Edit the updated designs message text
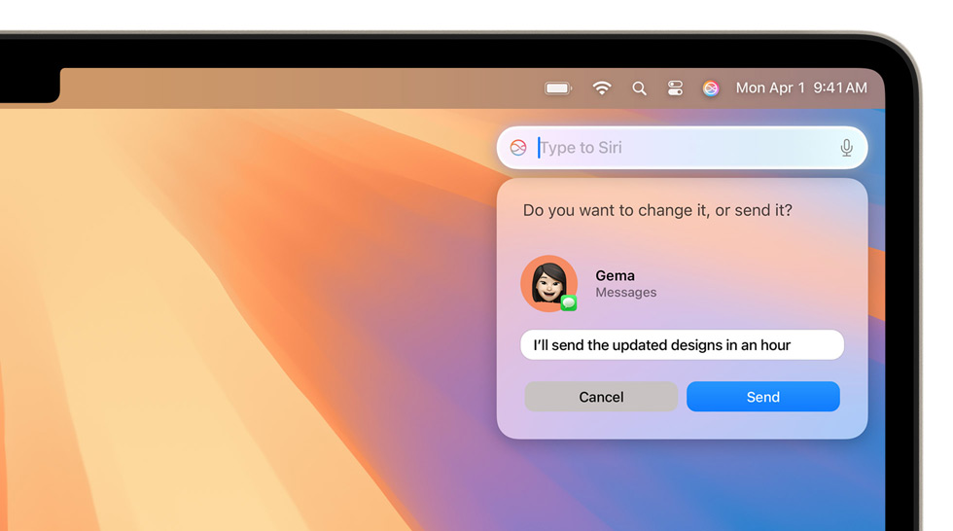The height and width of the screenshot is (531, 953). (681, 345)
